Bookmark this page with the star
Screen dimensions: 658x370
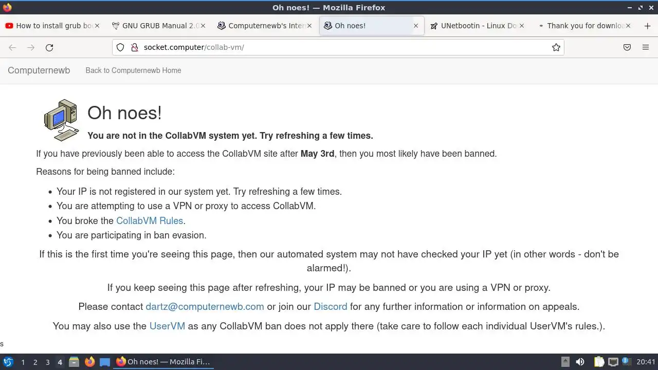tap(556, 47)
